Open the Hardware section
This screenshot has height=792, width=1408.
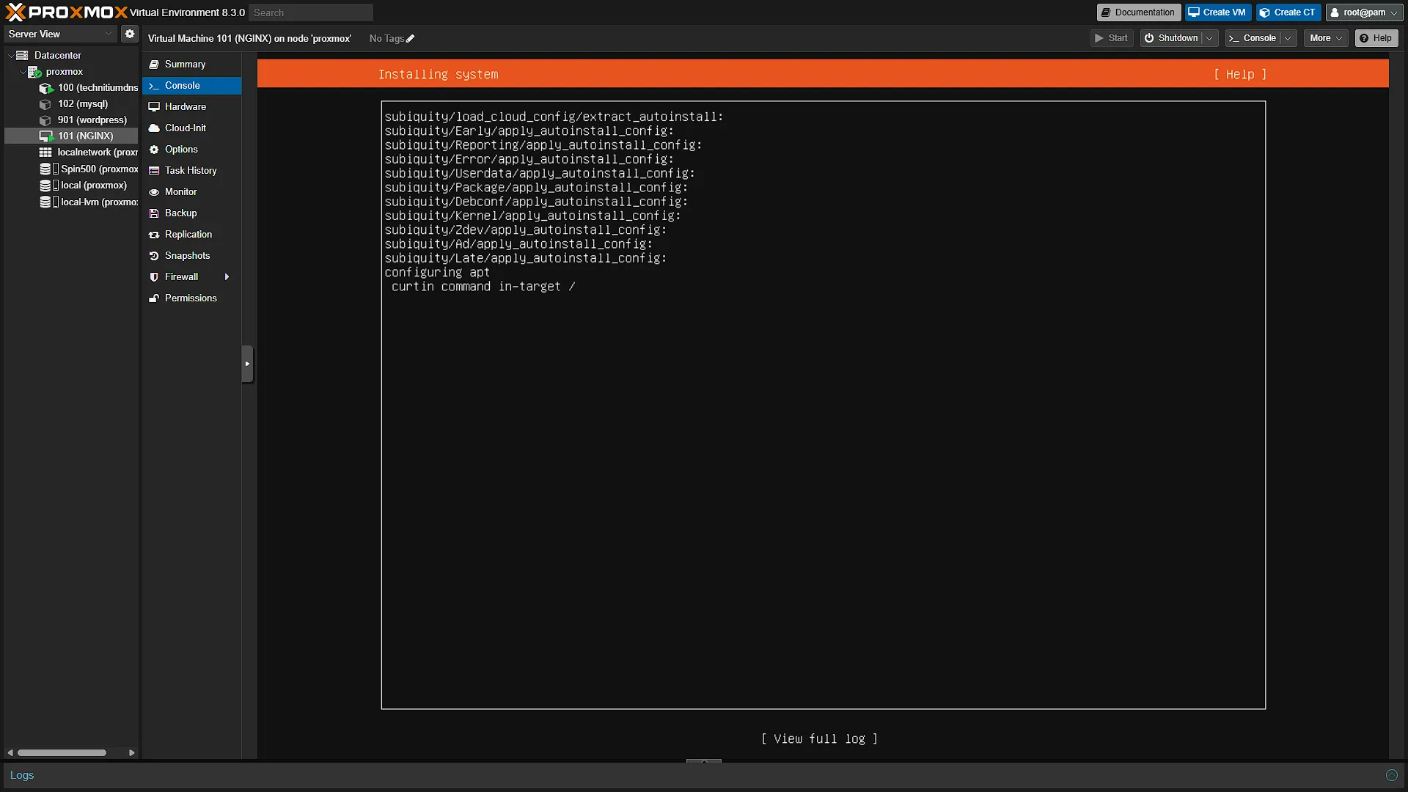click(186, 107)
